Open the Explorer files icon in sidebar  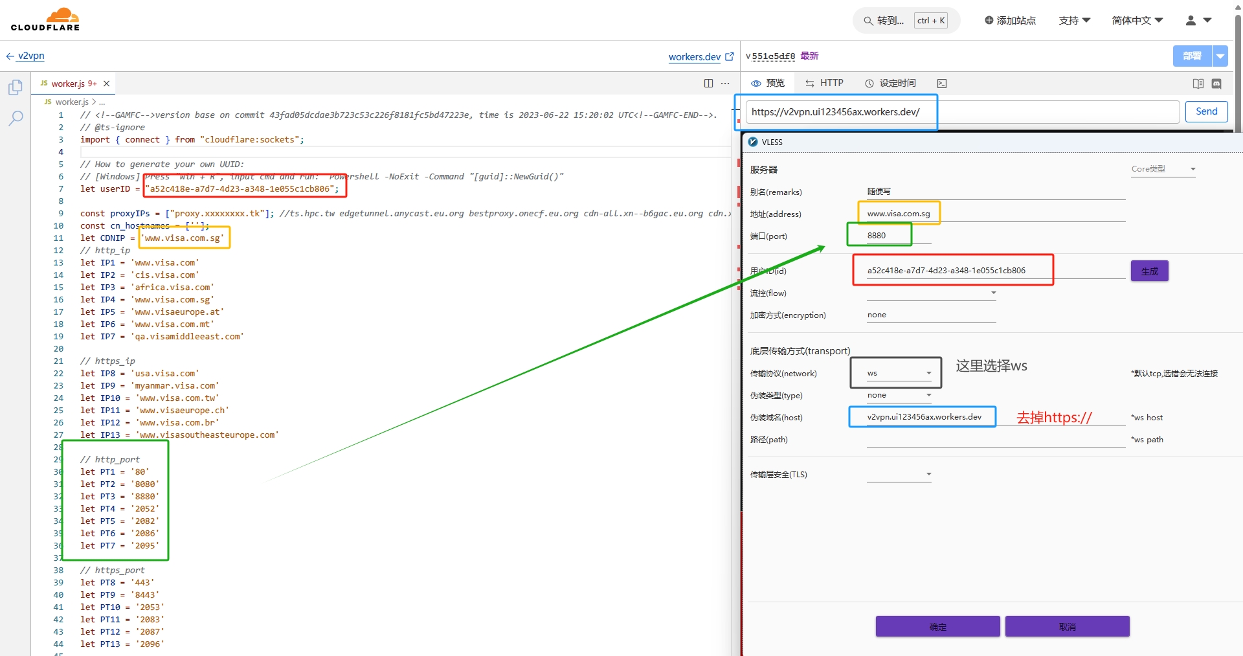click(16, 87)
